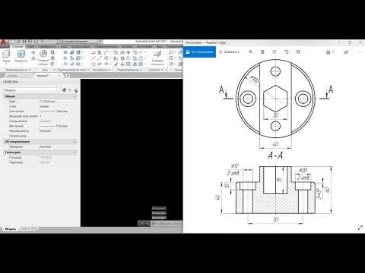Switch to the Model tab at bottom
The image size is (365, 273).
click(x=11, y=229)
